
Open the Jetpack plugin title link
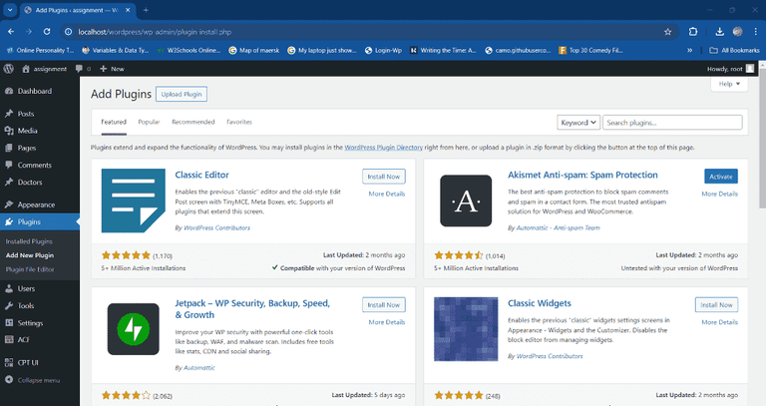coord(252,309)
